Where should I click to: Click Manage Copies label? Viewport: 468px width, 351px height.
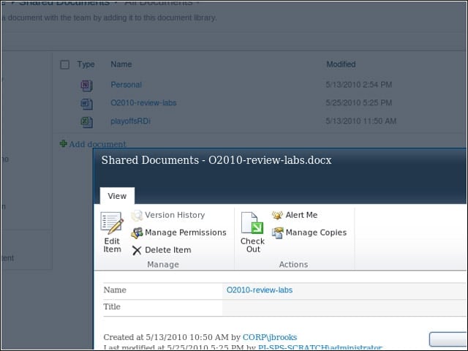coord(316,233)
